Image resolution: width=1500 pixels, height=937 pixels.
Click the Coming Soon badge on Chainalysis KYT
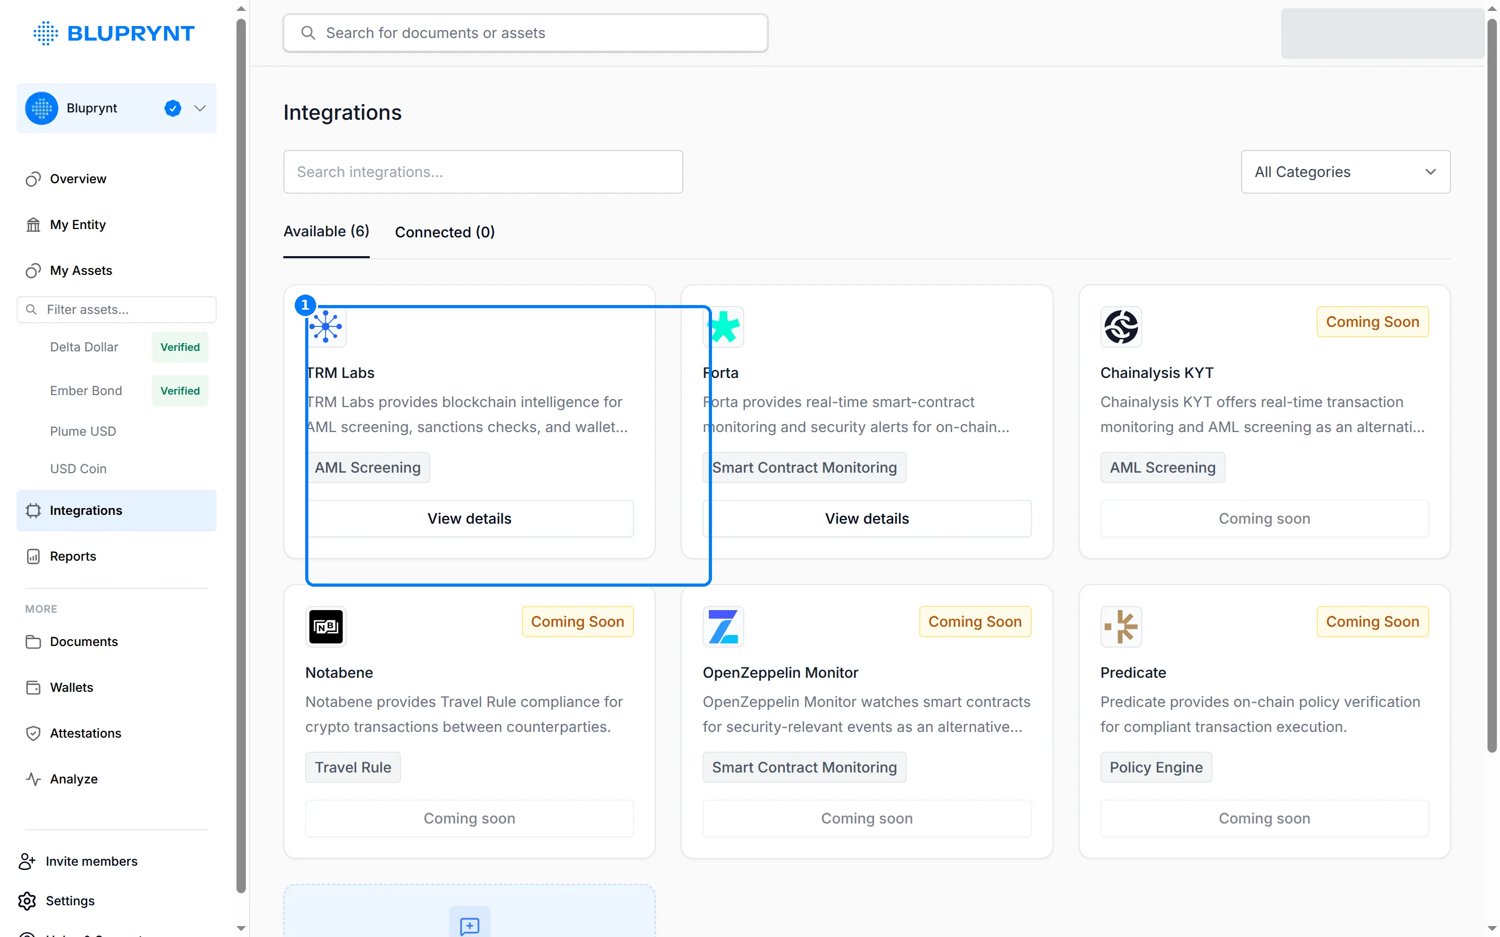click(1372, 322)
